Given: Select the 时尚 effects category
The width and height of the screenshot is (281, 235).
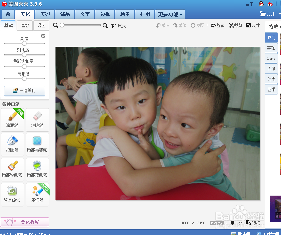Looking at the screenshot, I should point(271,79).
